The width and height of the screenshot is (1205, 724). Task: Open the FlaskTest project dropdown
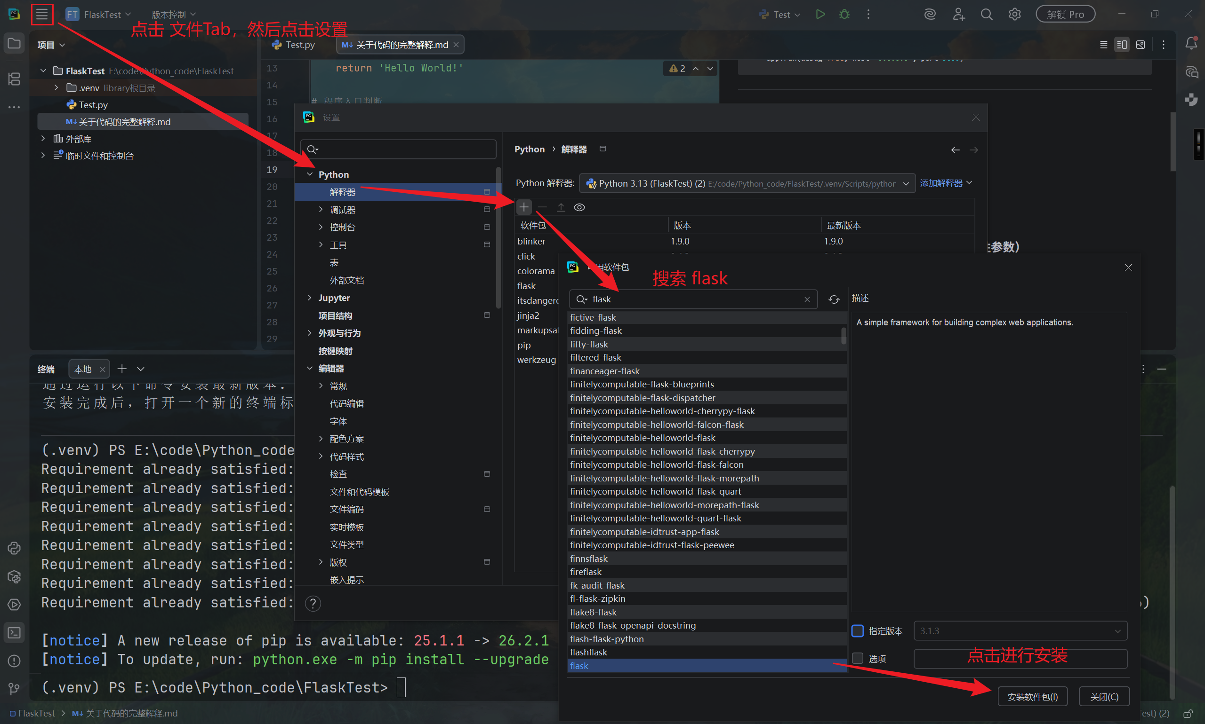99,14
